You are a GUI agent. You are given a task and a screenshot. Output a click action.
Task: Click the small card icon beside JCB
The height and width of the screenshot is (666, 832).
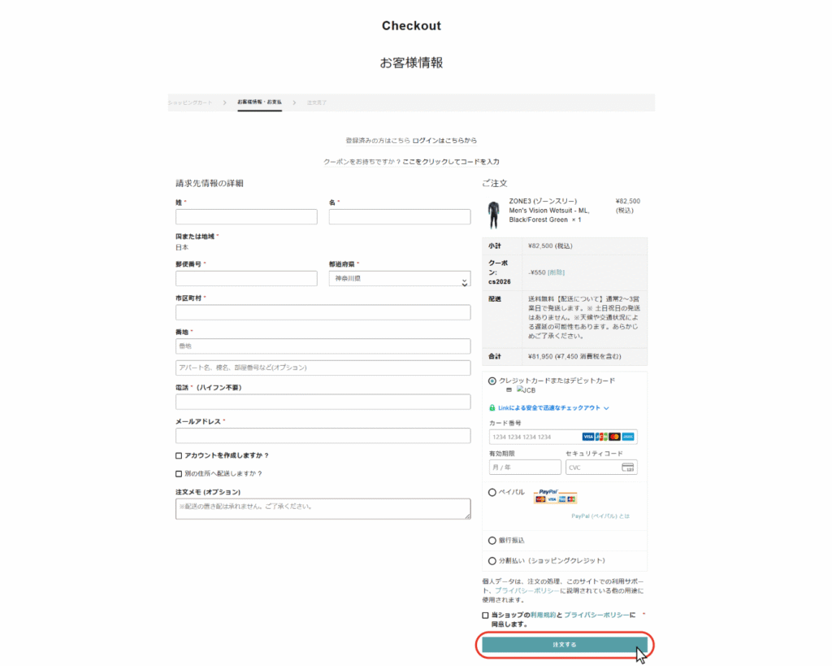tap(509, 390)
